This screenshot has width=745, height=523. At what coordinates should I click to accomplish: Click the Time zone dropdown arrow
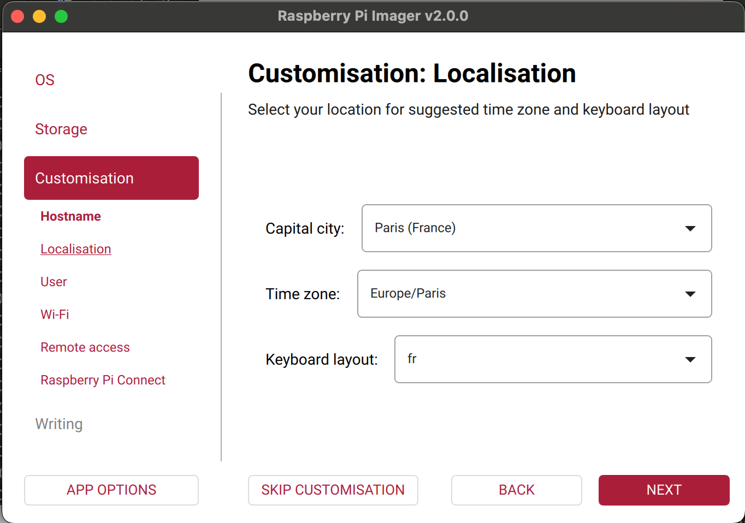[690, 294]
